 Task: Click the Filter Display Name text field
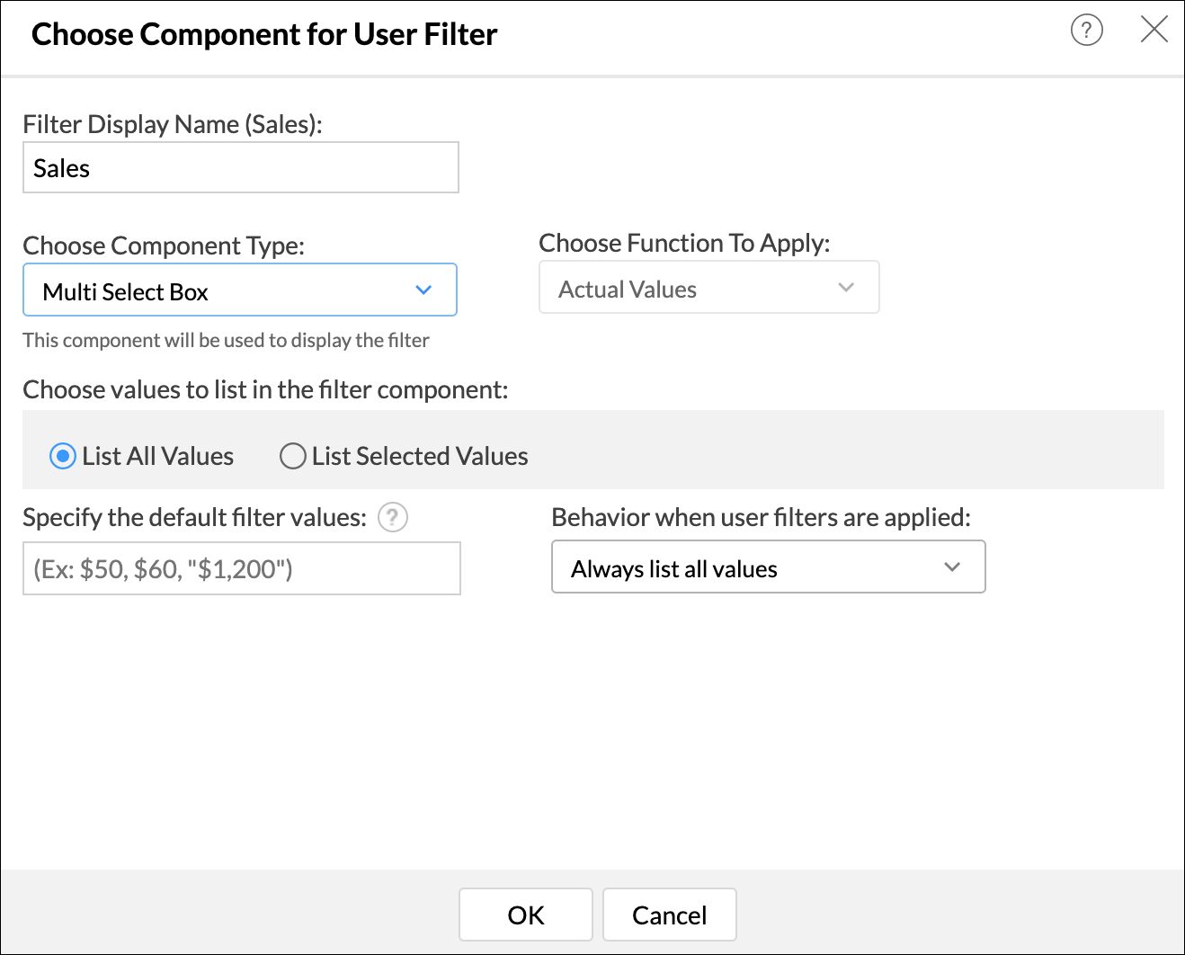pyautogui.click(x=240, y=167)
